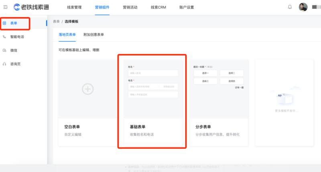Open the 账户设置 menu

[x=187, y=7]
